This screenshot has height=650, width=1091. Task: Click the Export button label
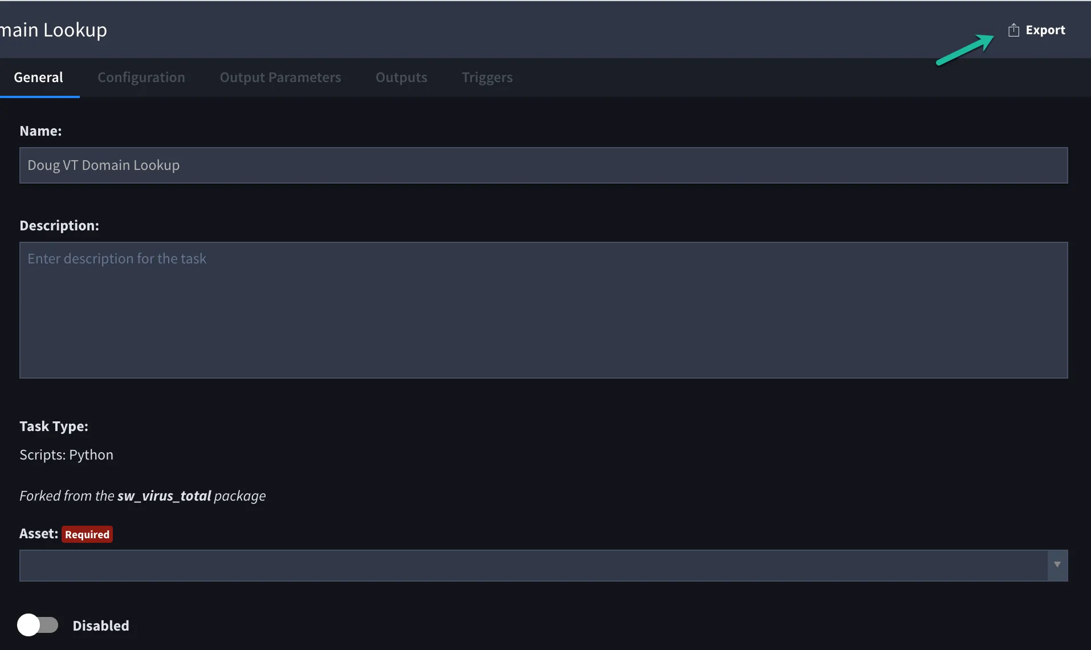coord(1045,30)
